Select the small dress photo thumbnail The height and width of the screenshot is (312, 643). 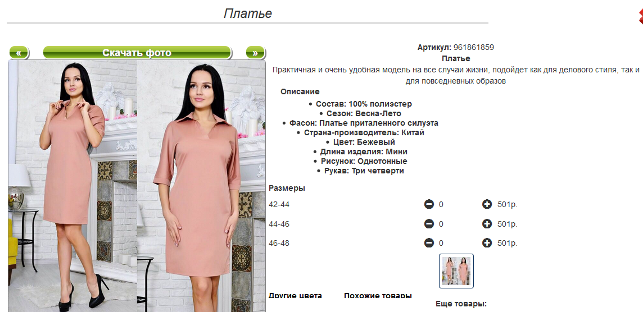456,271
